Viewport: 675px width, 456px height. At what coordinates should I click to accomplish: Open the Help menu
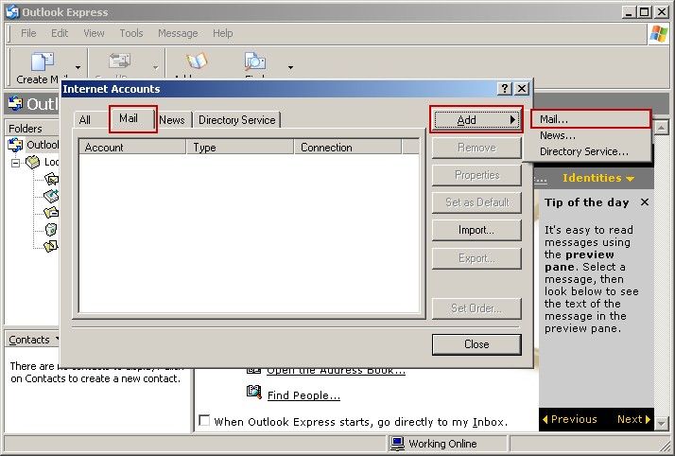(222, 33)
